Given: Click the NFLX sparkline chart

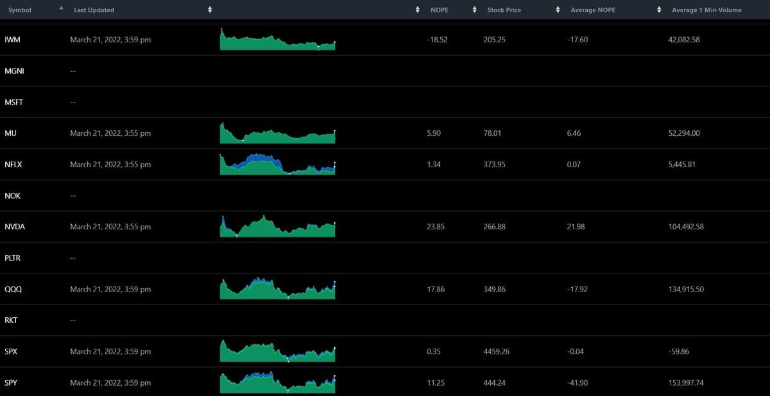Looking at the screenshot, I should click(277, 165).
